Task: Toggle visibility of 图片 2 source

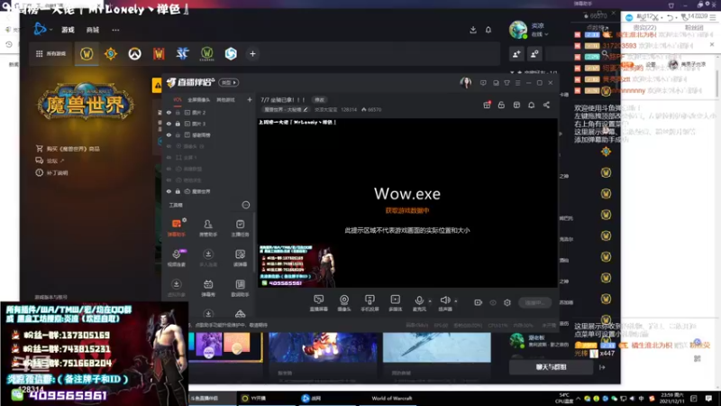Action: click(169, 112)
